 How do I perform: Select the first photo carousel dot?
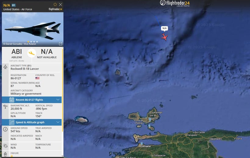(x=28, y=42)
